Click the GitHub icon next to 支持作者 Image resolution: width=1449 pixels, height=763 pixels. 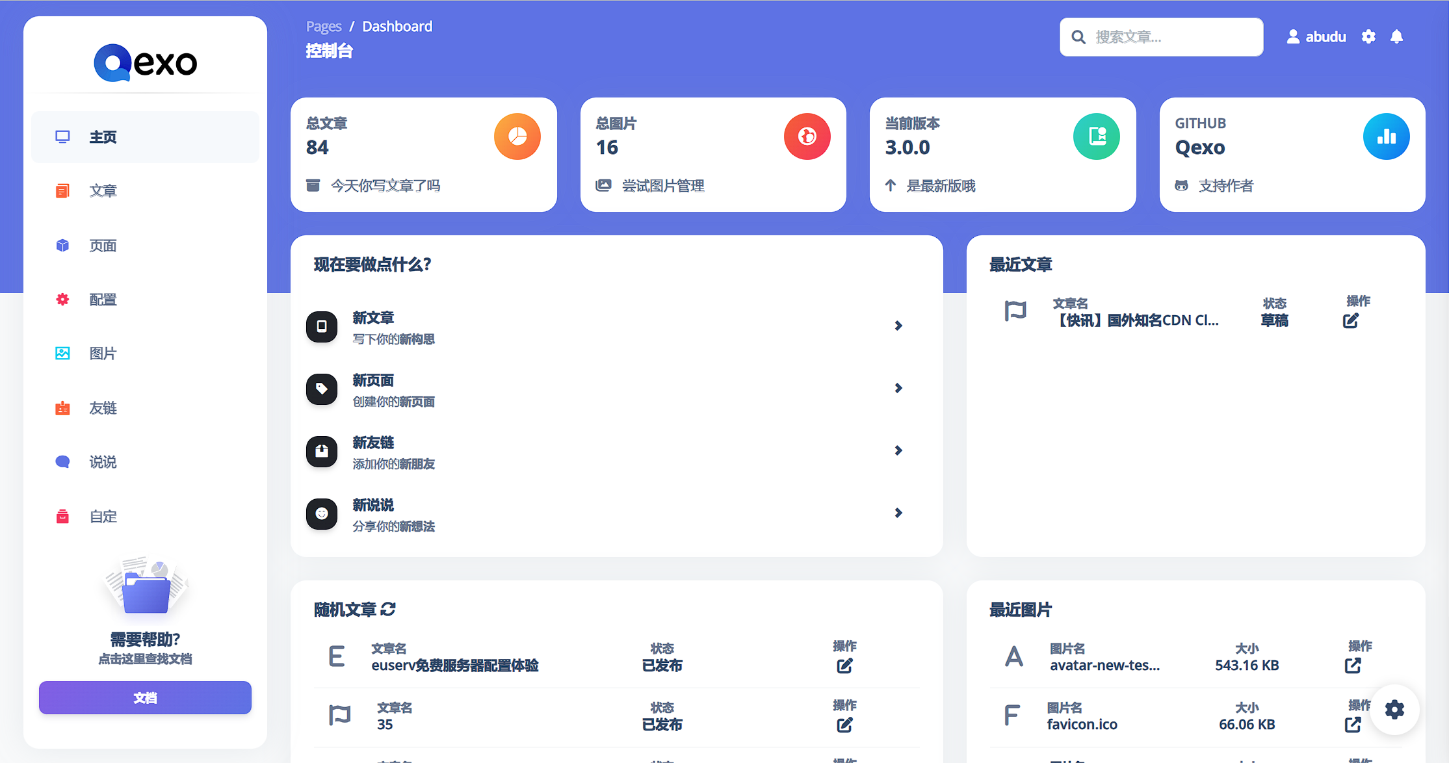coord(1181,185)
